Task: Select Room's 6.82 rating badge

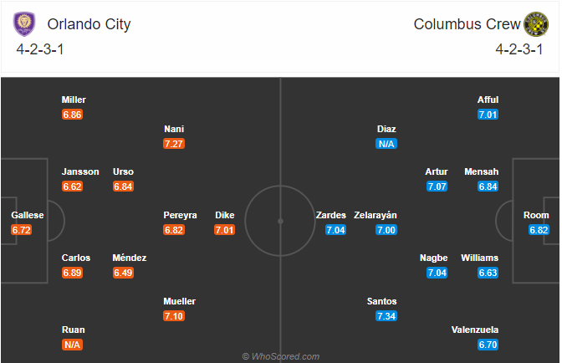Action: coord(539,230)
